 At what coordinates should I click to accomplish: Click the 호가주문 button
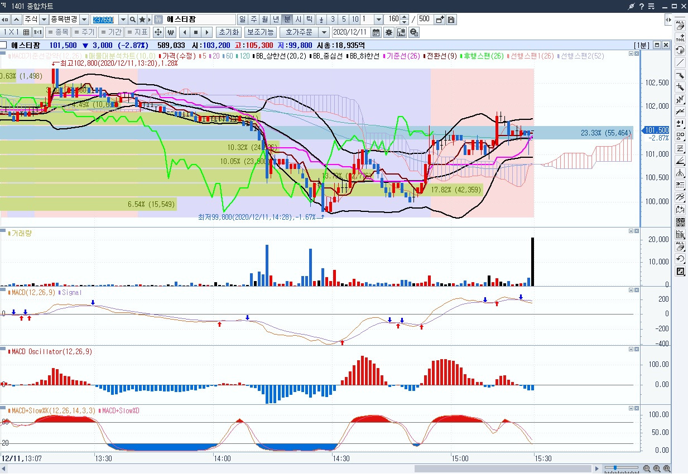click(300, 32)
